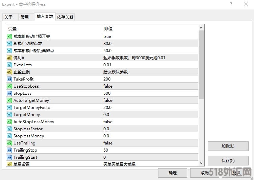
Task: Click the 赋值 column header
Action: [x=150, y=28]
